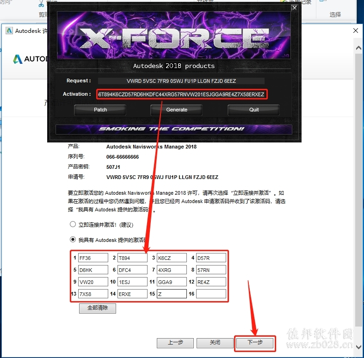Click the Autodesk icon in the title bar
The width and height of the screenshot is (364, 358).
point(9,31)
